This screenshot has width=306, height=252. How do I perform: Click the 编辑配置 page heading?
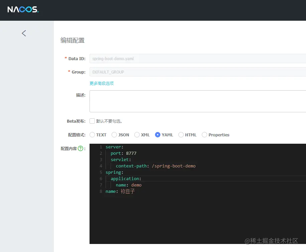point(72,40)
